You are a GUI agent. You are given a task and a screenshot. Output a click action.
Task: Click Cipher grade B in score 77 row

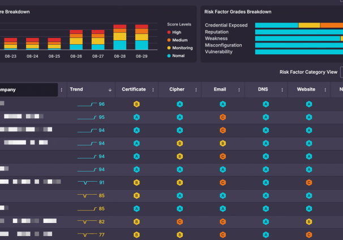click(x=180, y=235)
